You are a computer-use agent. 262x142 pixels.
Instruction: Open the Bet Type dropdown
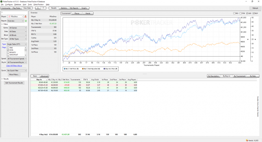(18, 39)
